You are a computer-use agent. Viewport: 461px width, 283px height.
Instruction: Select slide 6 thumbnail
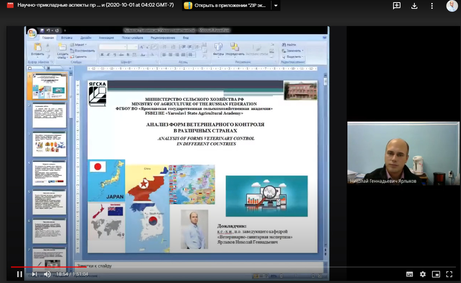tap(49, 231)
